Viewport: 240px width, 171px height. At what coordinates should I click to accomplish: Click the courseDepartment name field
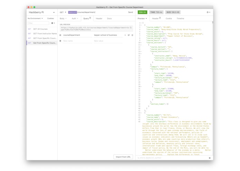click(77, 35)
